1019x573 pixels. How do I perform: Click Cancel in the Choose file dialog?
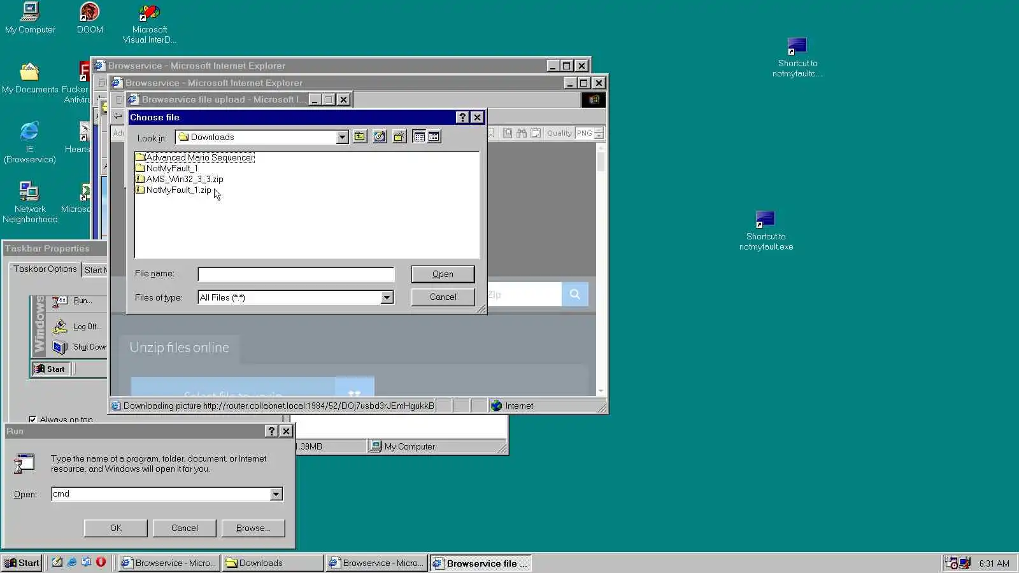(443, 297)
